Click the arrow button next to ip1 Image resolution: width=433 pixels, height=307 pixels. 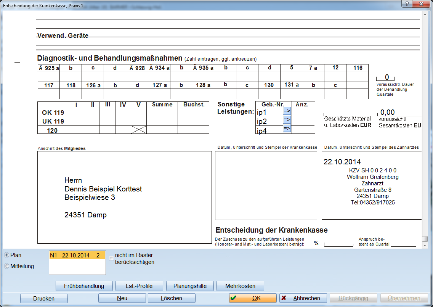coord(287,111)
